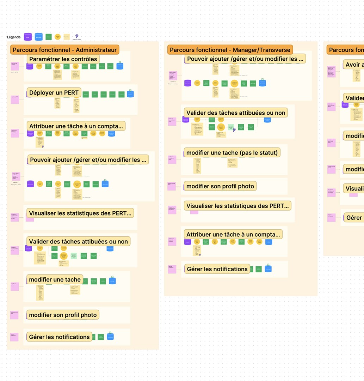The width and height of the screenshot is (364, 381).
Task: Click question mark stamp in Manager/Transverse 'Valider des tâches' flow
Action: (234, 130)
